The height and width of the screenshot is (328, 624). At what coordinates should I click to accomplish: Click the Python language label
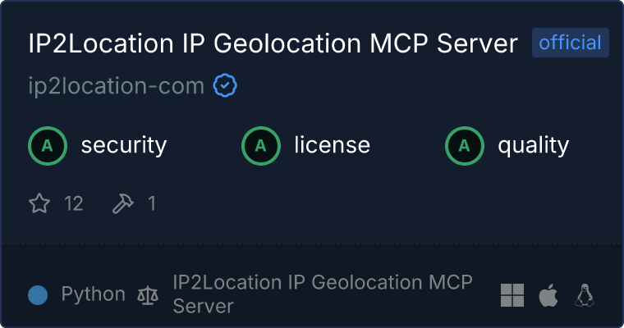pyautogui.click(x=93, y=295)
